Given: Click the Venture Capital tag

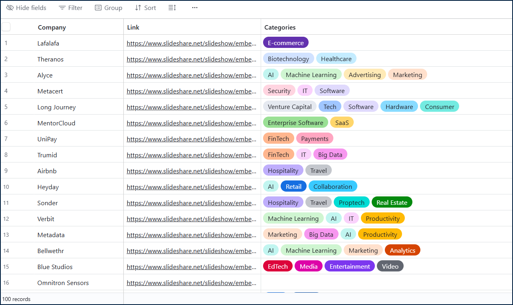Looking at the screenshot, I should pos(290,107).
